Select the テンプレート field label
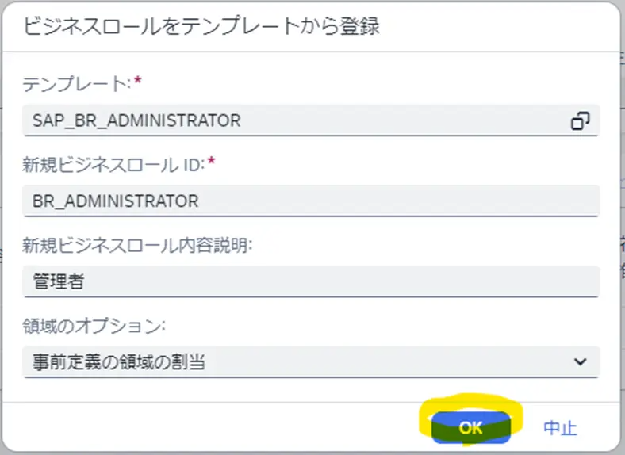Image resolution: width=625 pixels, height=455 pixels. 76,85
